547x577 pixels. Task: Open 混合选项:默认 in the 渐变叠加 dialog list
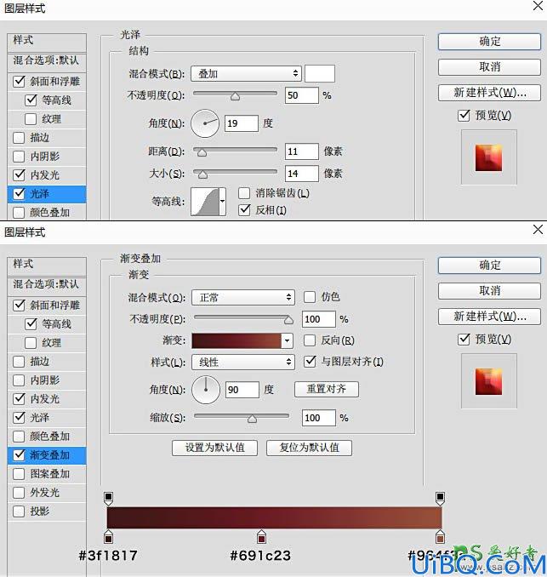47,283
